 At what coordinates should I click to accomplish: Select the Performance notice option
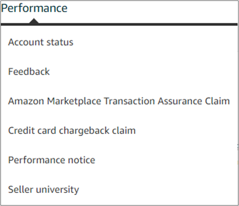click(51, 160)
